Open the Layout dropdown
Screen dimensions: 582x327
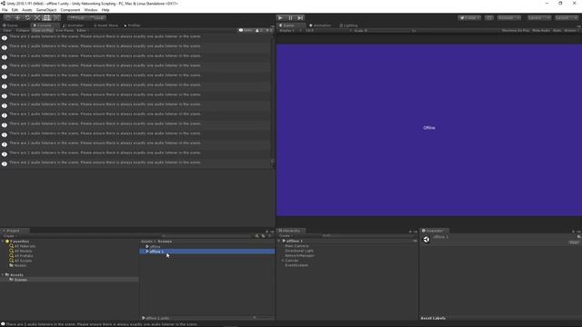[567, 18]
